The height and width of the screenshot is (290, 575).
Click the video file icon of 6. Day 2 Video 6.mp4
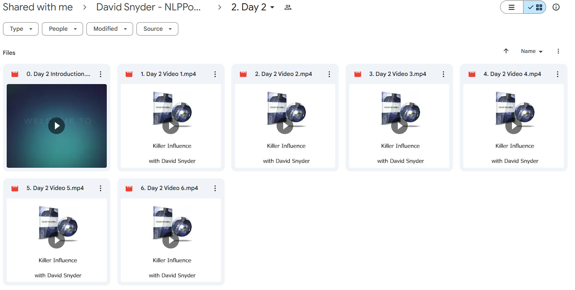pos(129,188)
